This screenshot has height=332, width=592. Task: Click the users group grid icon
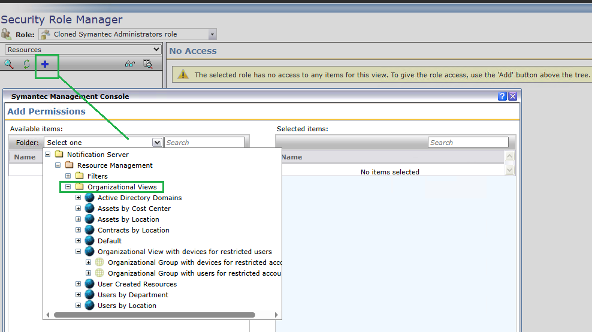point(99,273)
